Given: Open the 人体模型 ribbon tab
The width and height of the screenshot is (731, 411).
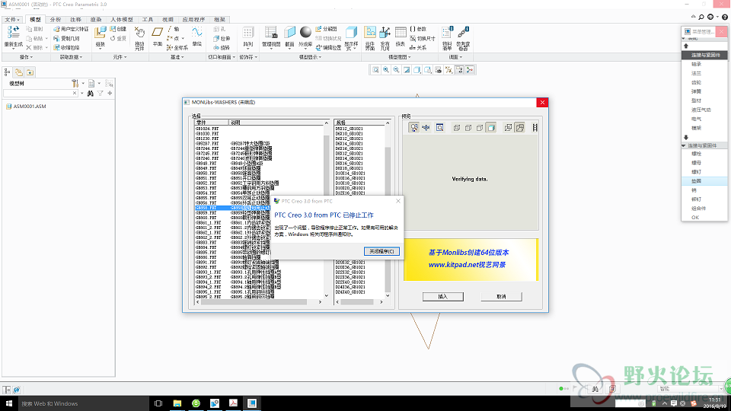Looking at the screenshot, I should pos(122,20).
